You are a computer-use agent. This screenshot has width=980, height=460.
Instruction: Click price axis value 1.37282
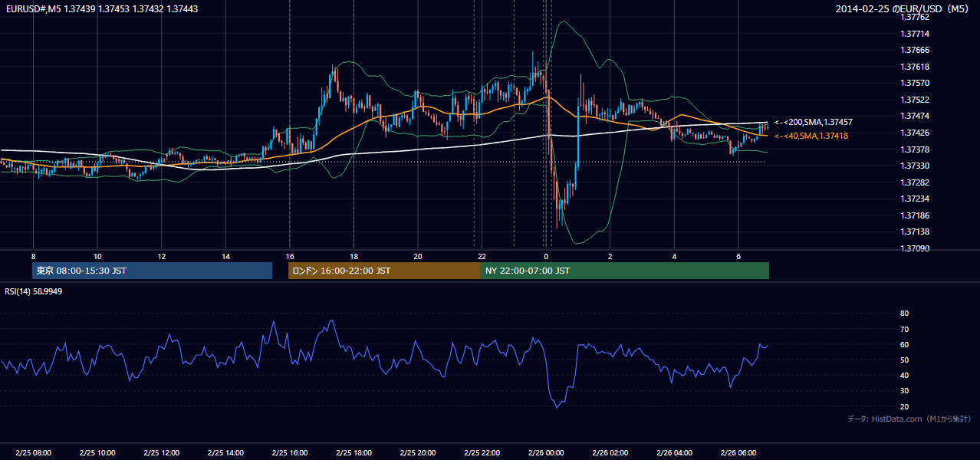tap(914, 182)
